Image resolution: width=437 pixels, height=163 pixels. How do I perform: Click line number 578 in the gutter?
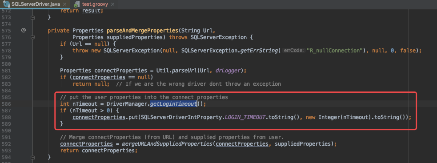tap(6, 51)
